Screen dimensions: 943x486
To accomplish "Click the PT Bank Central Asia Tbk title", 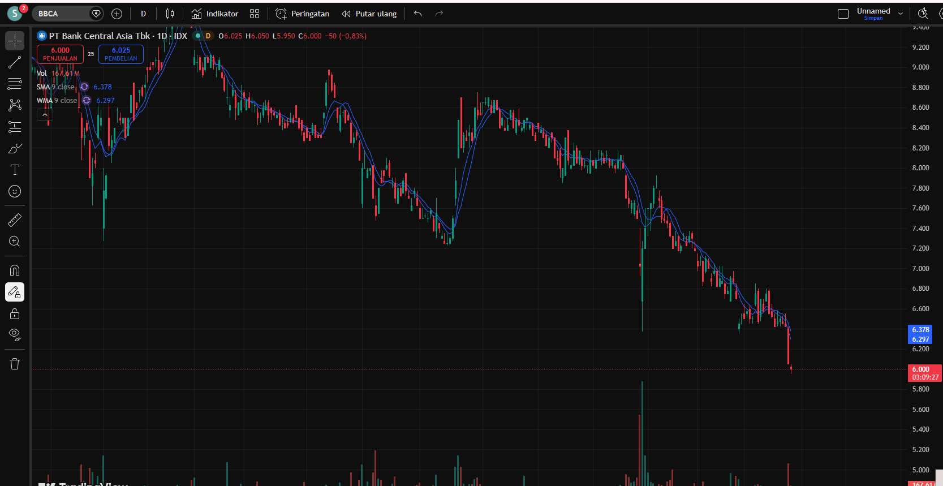I will 100,36.
